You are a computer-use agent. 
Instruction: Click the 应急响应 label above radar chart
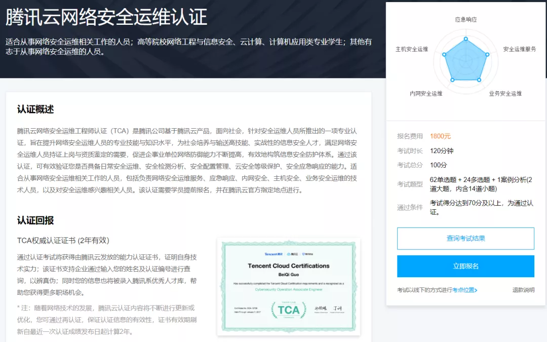466,20
